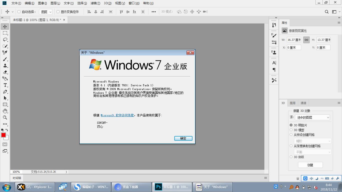The height and width of the screenshot is (192, 342).
Task: Open the History panel icon
Action: coord(274,25)
